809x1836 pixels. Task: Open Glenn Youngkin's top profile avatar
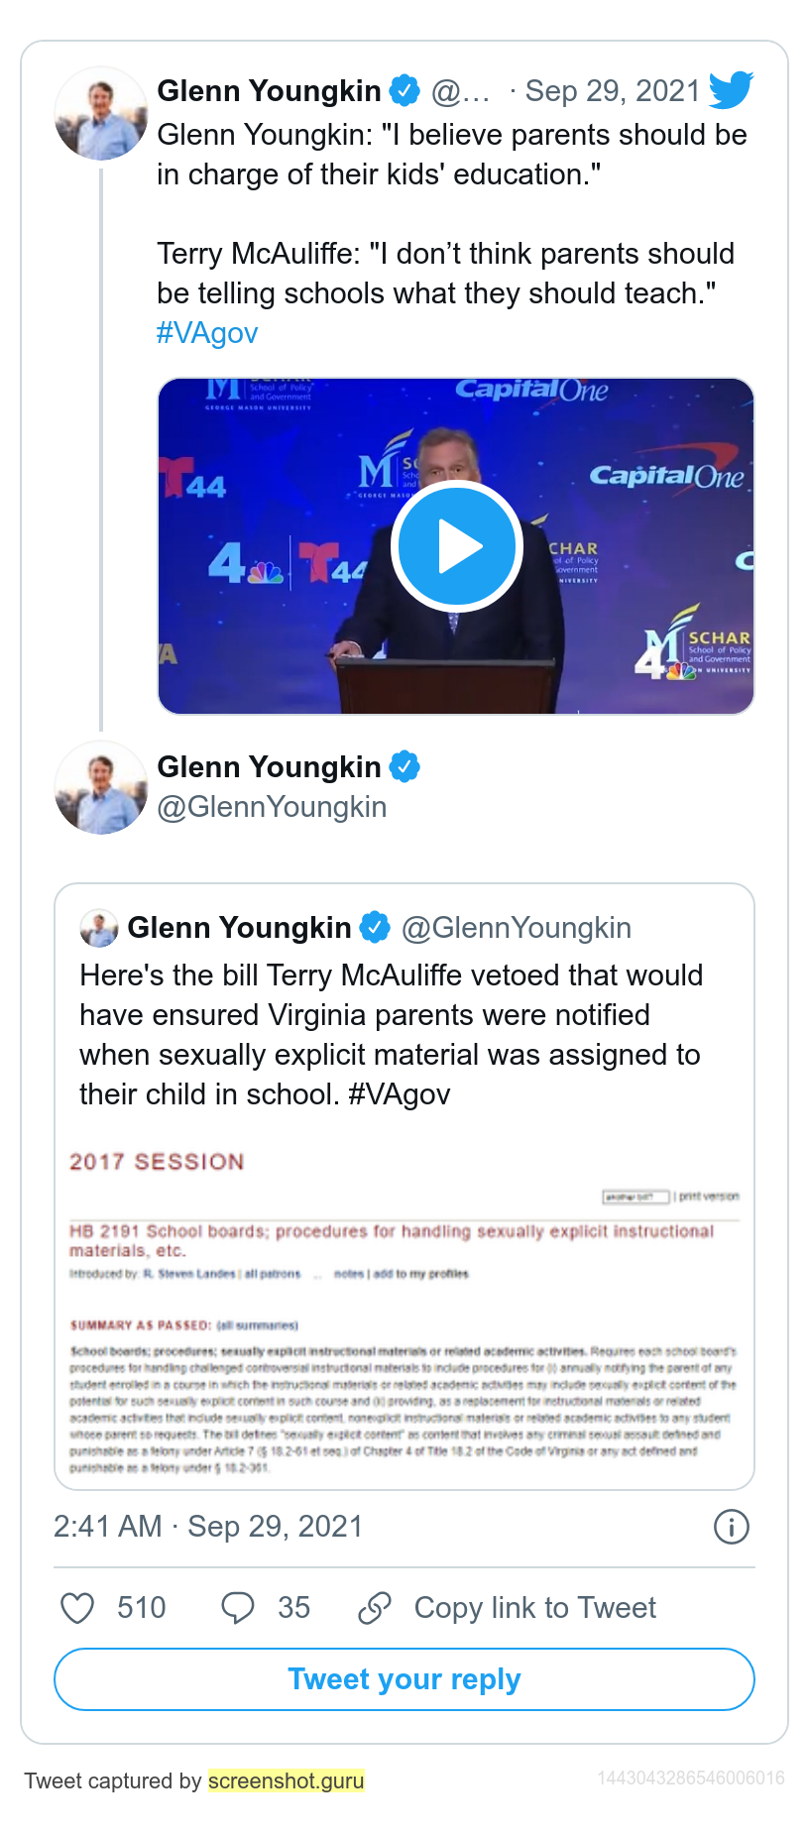[x=101, y=113]
